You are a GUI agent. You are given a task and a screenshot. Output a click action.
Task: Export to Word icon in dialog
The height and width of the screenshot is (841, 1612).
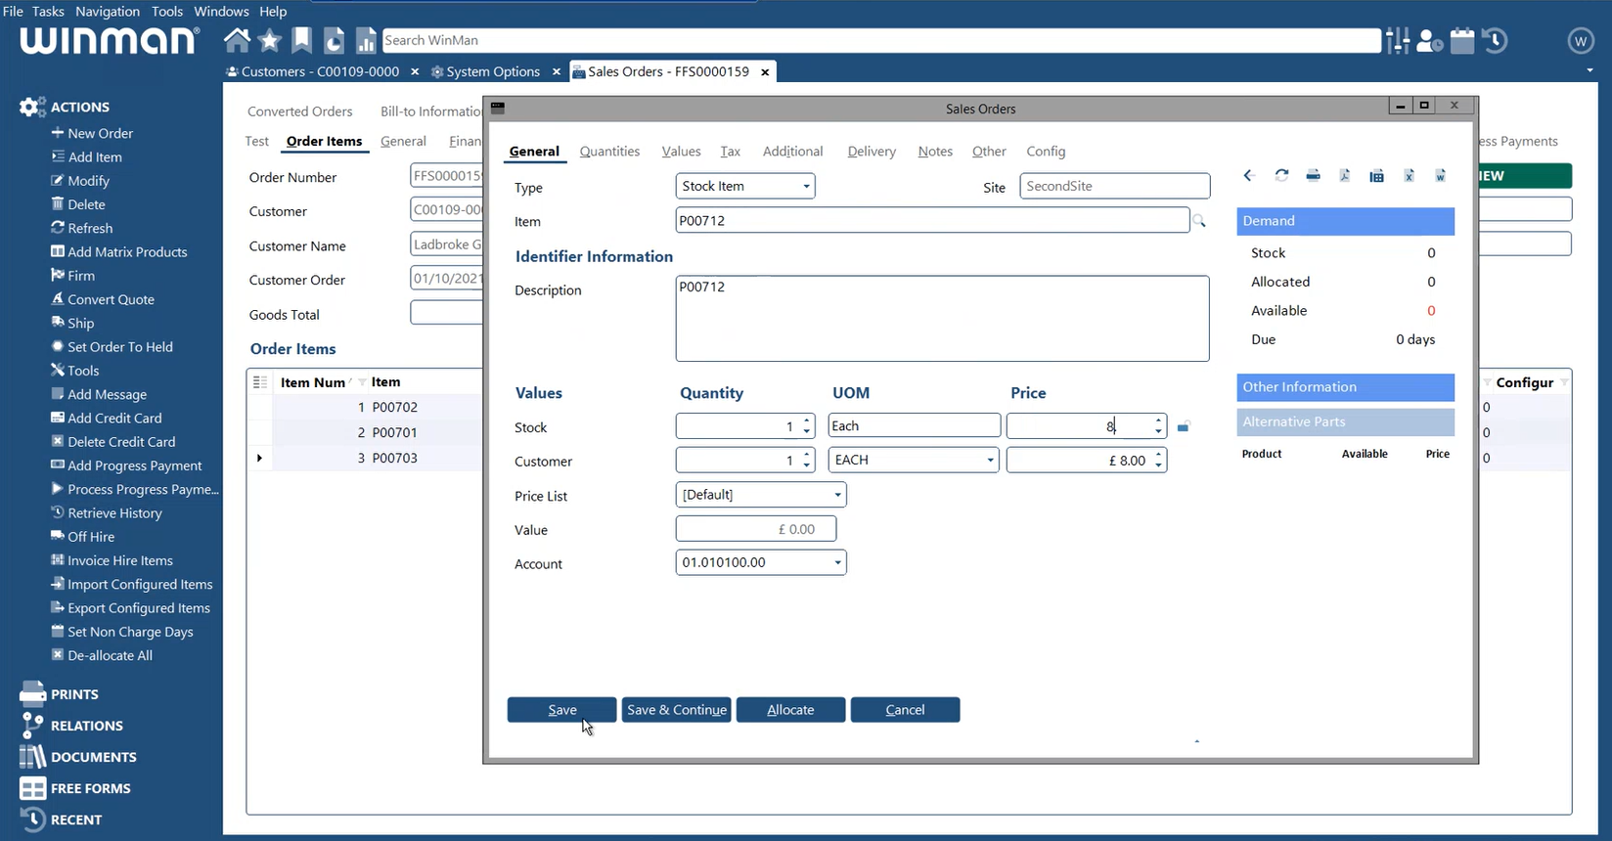click(x=1441, y=176)
